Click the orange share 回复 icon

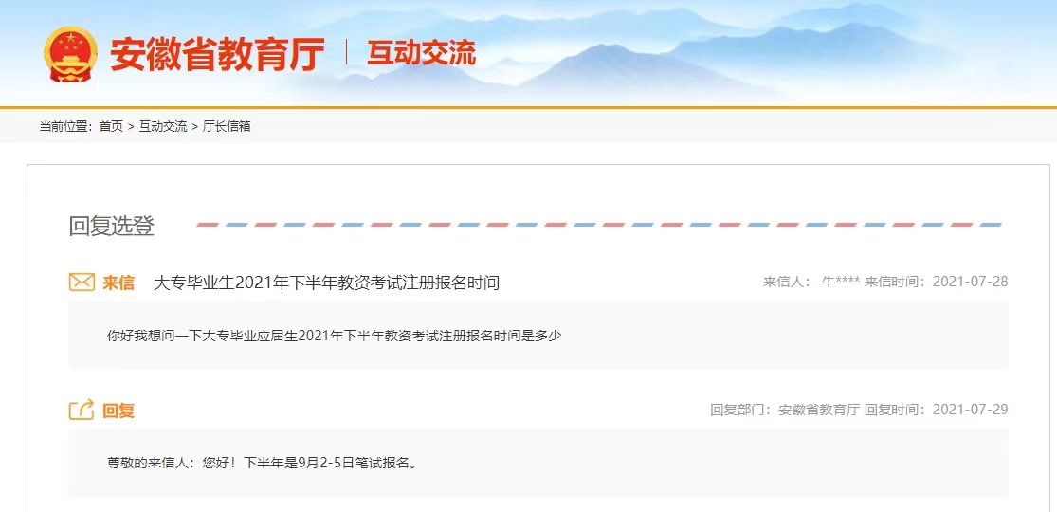[82, 410]
